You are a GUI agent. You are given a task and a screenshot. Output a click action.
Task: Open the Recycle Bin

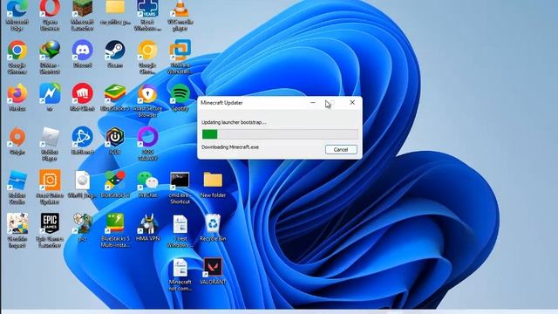point(213,228)
